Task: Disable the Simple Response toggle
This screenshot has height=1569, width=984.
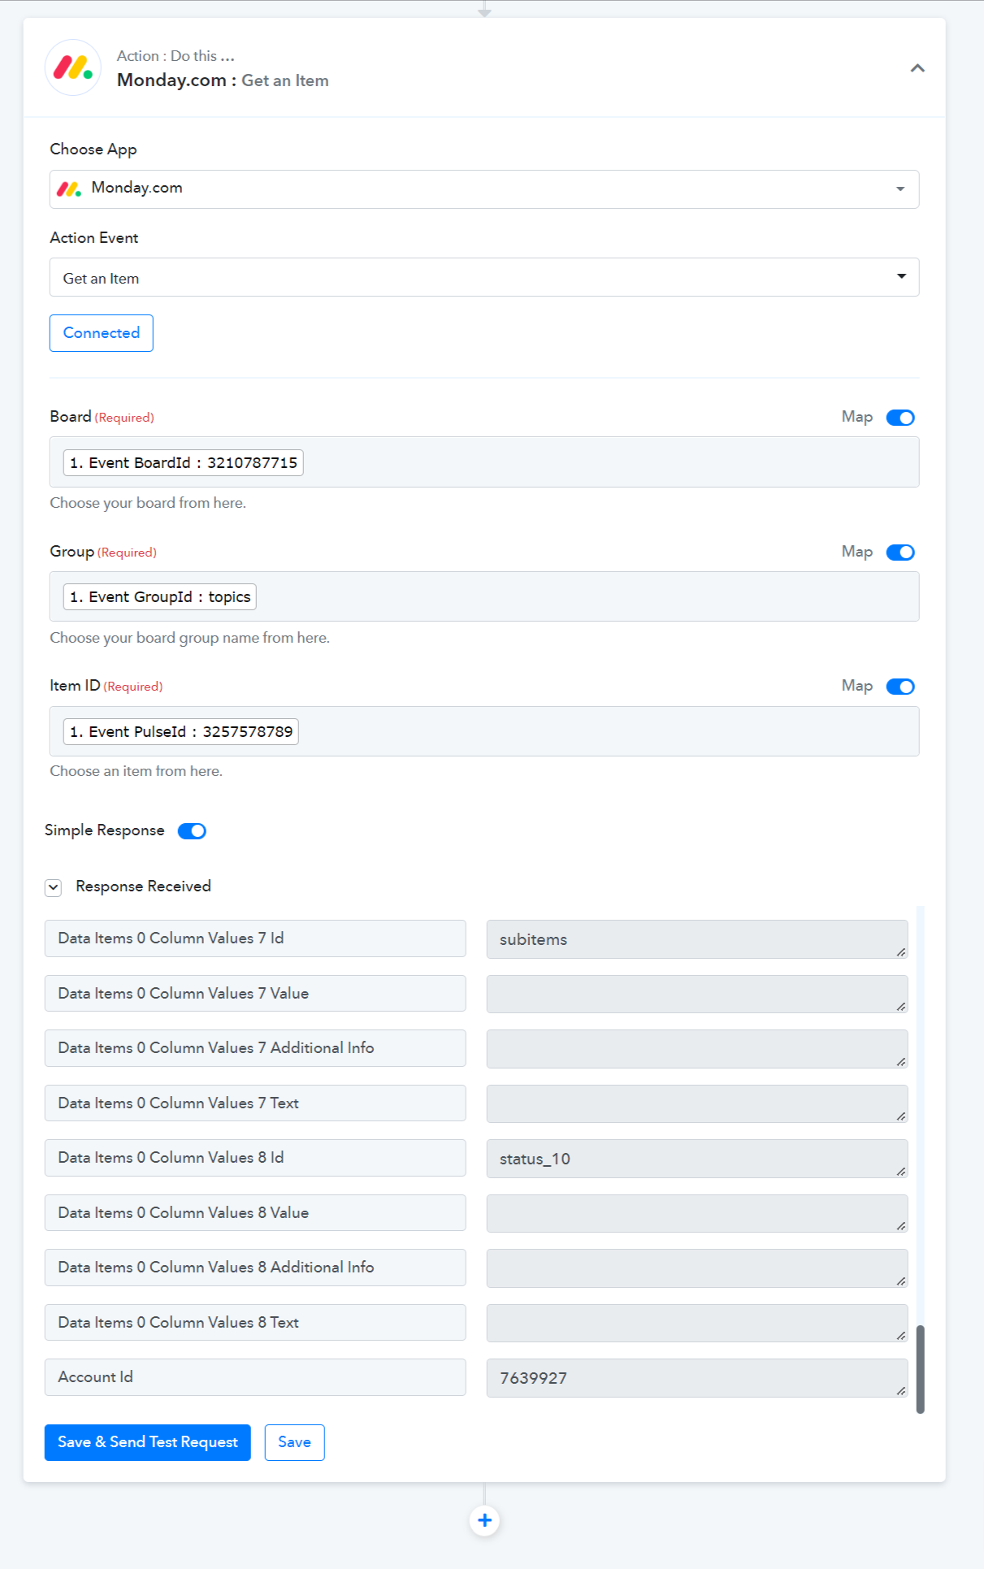Action: point(192,831)
